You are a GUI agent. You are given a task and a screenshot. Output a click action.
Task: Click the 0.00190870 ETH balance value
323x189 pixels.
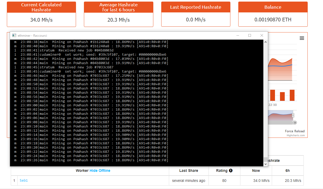pyautogui.click(x=273, y=20)
